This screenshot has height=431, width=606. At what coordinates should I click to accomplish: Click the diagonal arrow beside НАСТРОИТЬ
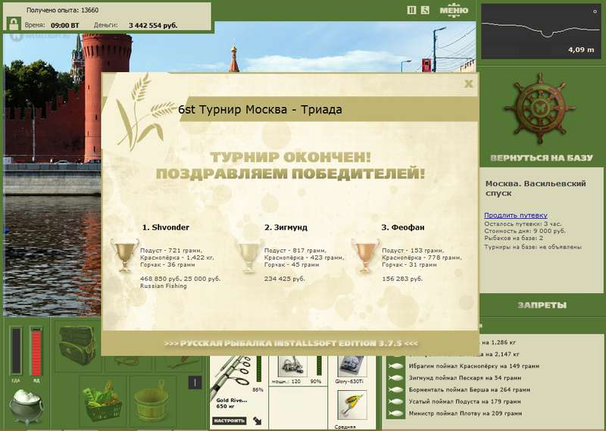[257, 420]
